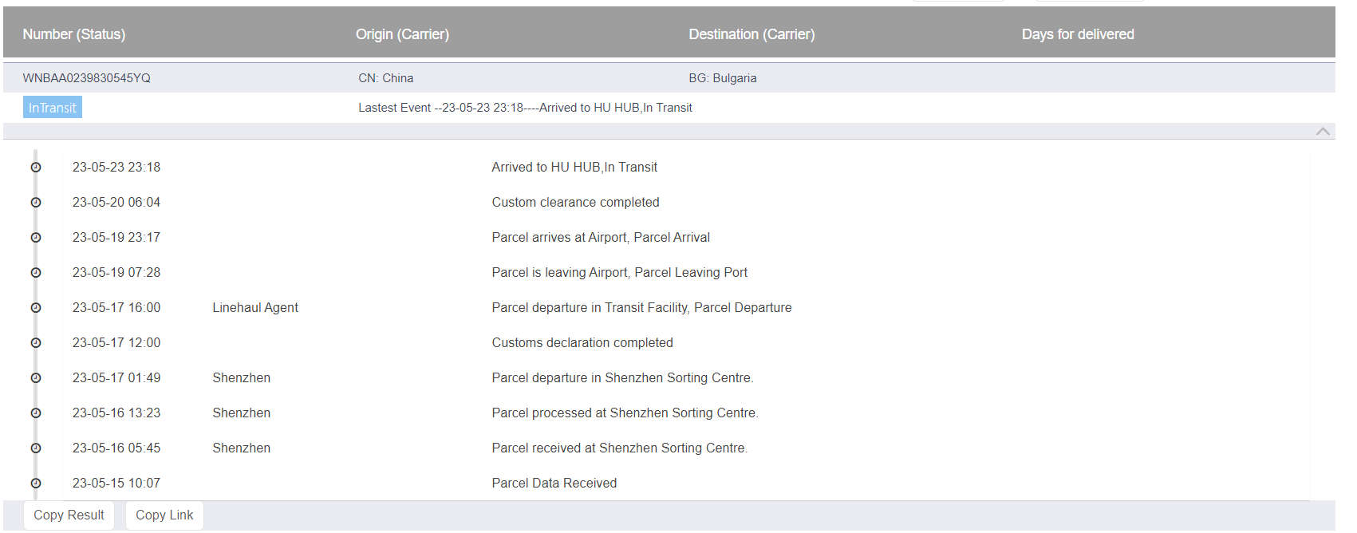The width and height of the screenshot is (1357, 533).
Task: Click clock icon for Custom clearance completed
Action: coord(36,203)
